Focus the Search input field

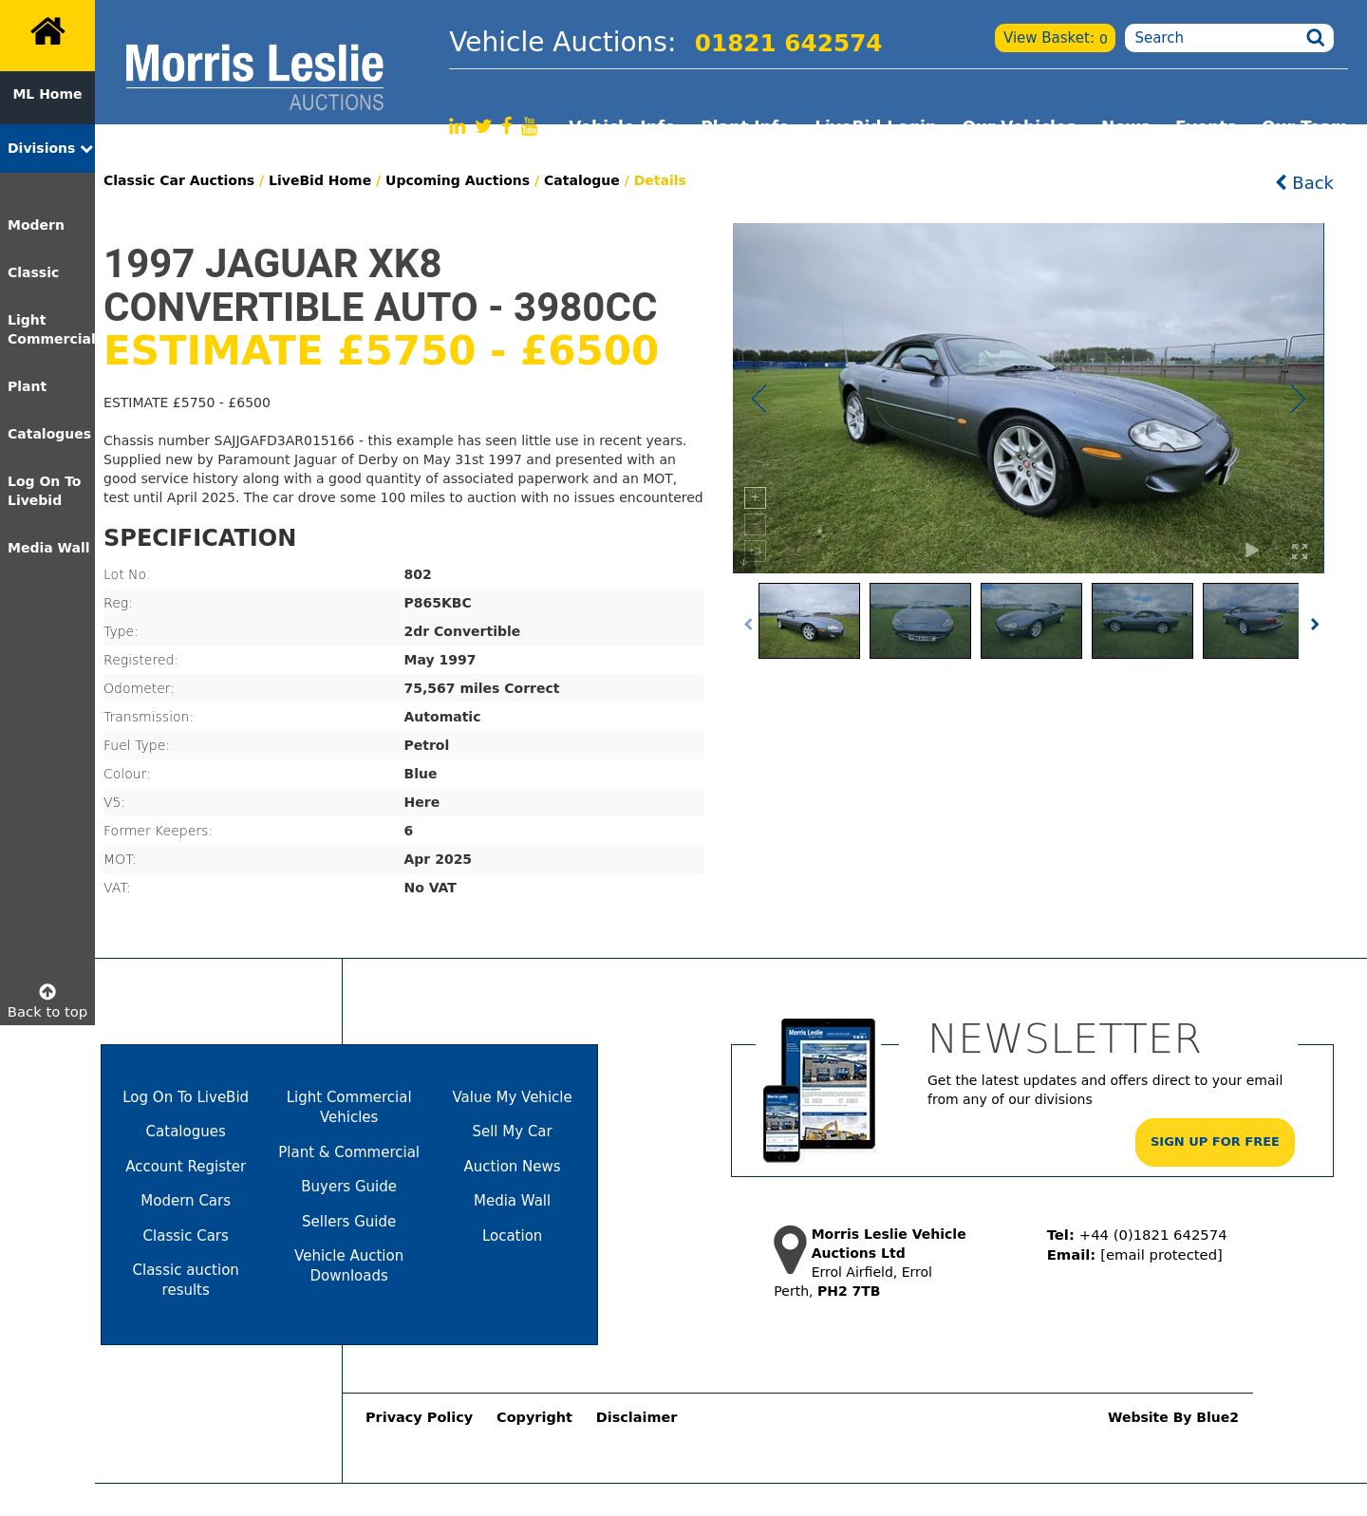point(1216,38)
